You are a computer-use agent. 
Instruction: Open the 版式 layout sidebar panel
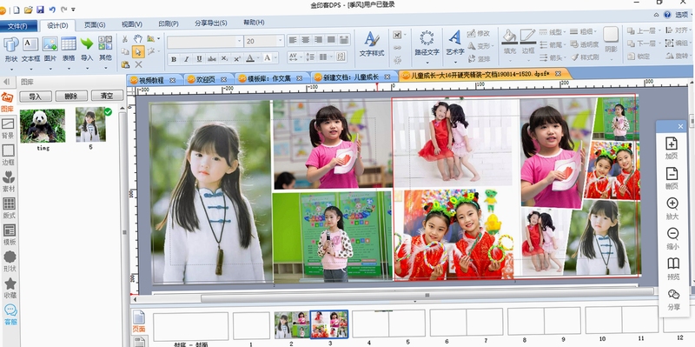(x=9, y=209)
